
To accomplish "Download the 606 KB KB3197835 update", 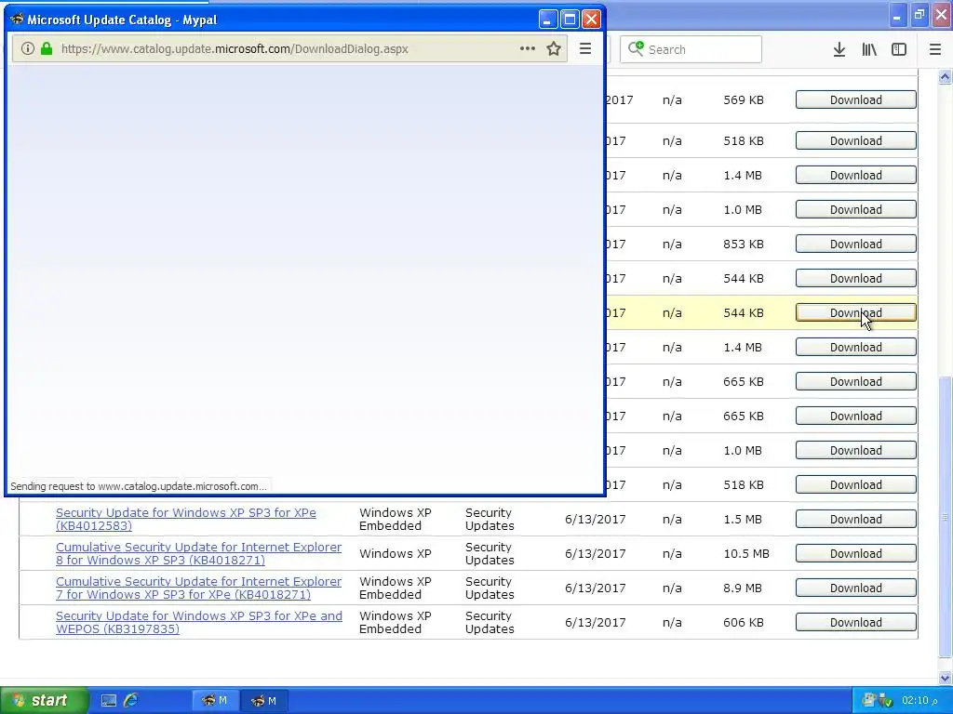I will [x=856, y=622].
